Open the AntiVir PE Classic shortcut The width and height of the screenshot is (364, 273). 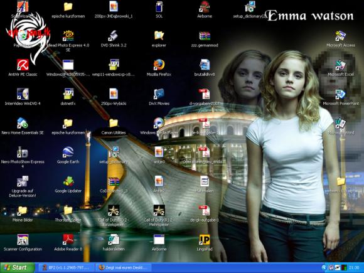pyautogui.click(x=23, y=65)
